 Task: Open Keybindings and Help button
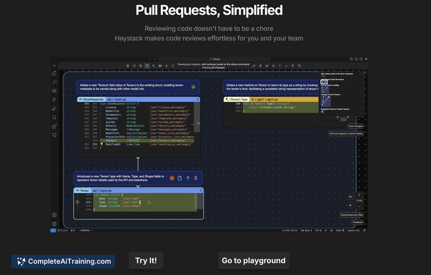pyautogui.click(x=352, y=215)
